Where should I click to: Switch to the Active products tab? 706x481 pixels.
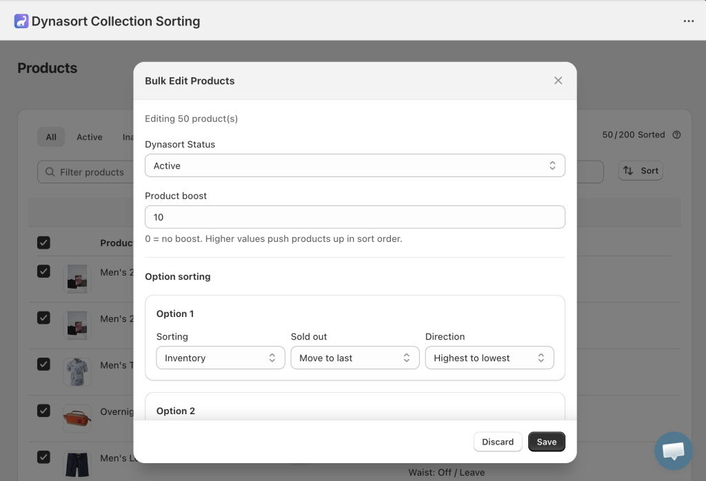point(90,137)
